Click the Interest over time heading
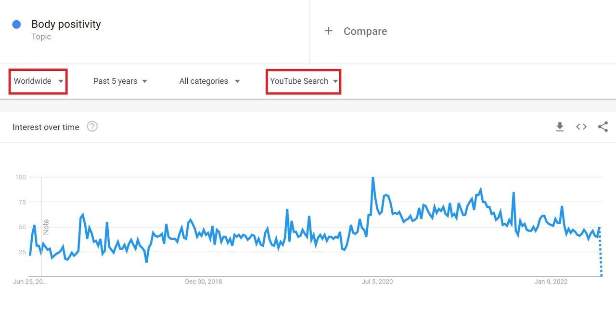The width and height of the screenshot is (616, 321). [46, 127]
